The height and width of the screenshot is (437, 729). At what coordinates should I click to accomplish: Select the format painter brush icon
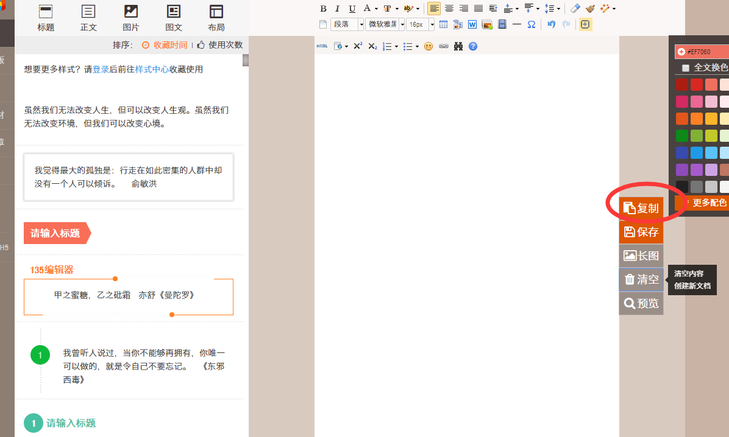point(590,9)
